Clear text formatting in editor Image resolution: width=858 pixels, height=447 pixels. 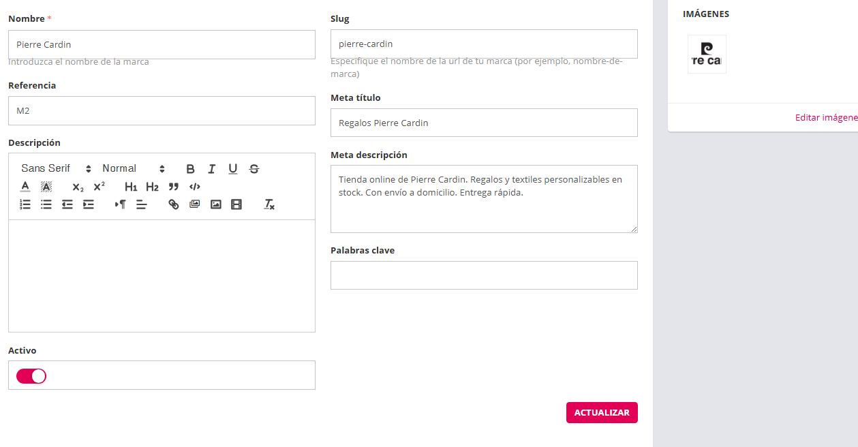pos(269,204)
